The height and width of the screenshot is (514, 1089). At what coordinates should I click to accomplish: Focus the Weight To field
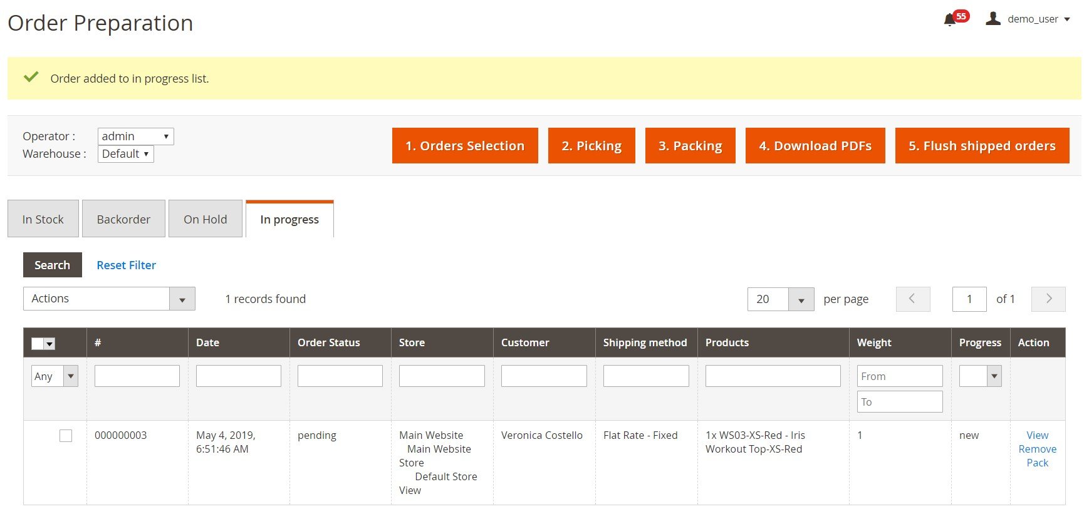point(900,401)
